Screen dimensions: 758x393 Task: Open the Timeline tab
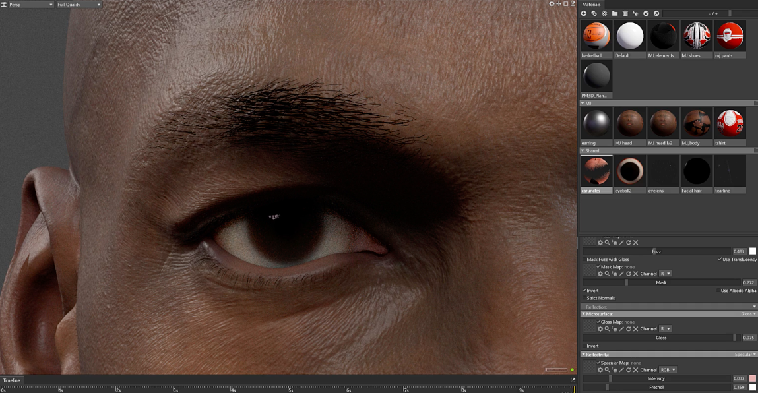coord(12,380)
